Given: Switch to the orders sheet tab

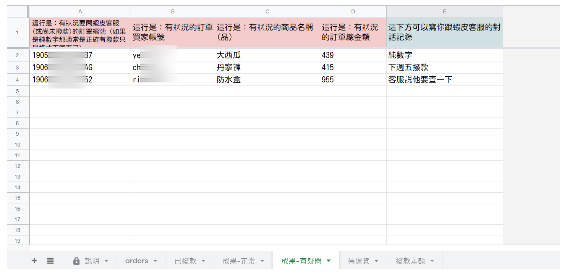Looking at the screenshot, I should [136, 261].
